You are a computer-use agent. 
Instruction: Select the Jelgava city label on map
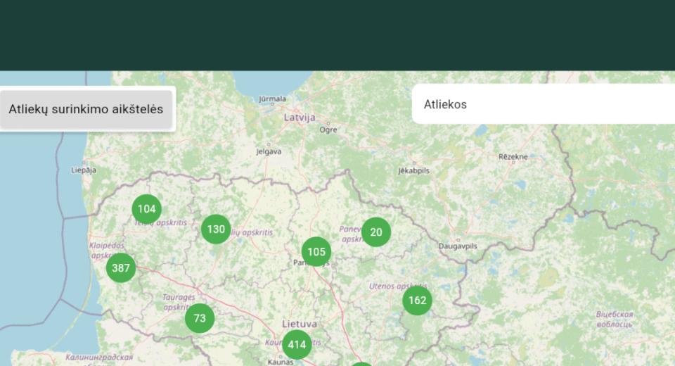[269, 151]
